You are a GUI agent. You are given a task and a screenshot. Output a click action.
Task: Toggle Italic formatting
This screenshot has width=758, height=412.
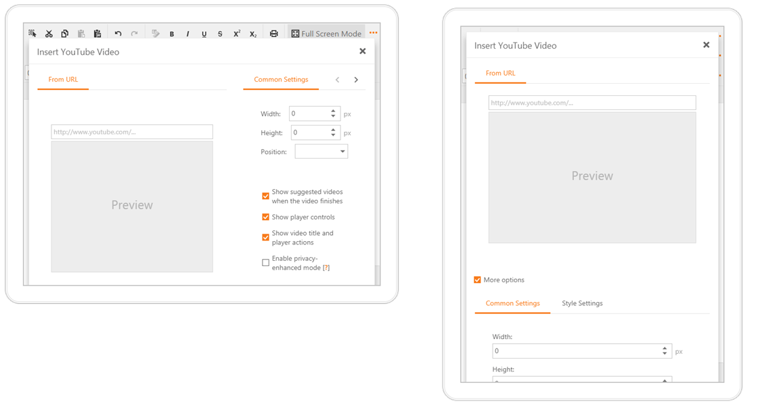coord(187,34)
